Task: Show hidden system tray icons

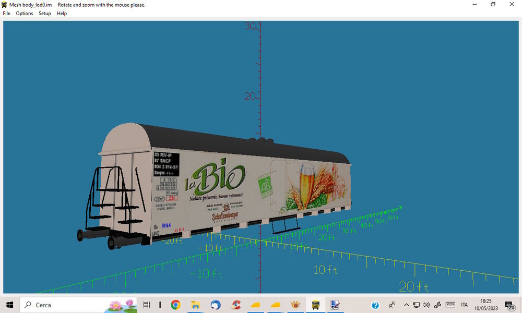Action: 407,305
